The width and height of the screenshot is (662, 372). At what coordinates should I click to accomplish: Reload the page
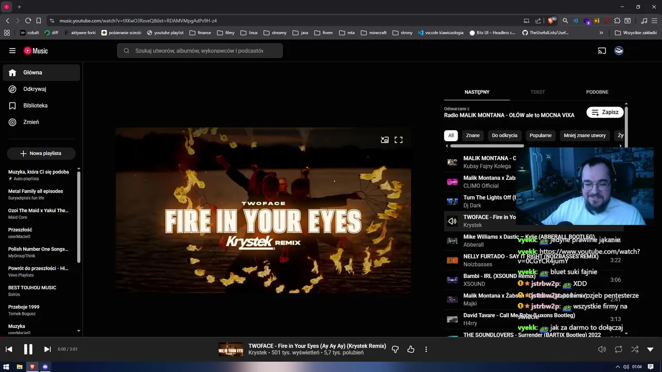pos(28,21)
